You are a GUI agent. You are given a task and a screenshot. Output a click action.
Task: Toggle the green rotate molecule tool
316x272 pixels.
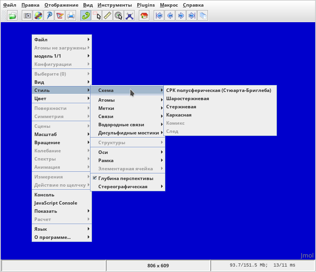coord(86,16)
